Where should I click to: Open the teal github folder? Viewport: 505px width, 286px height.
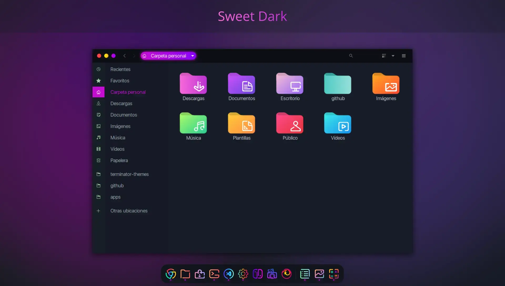[x=338, y=84]
